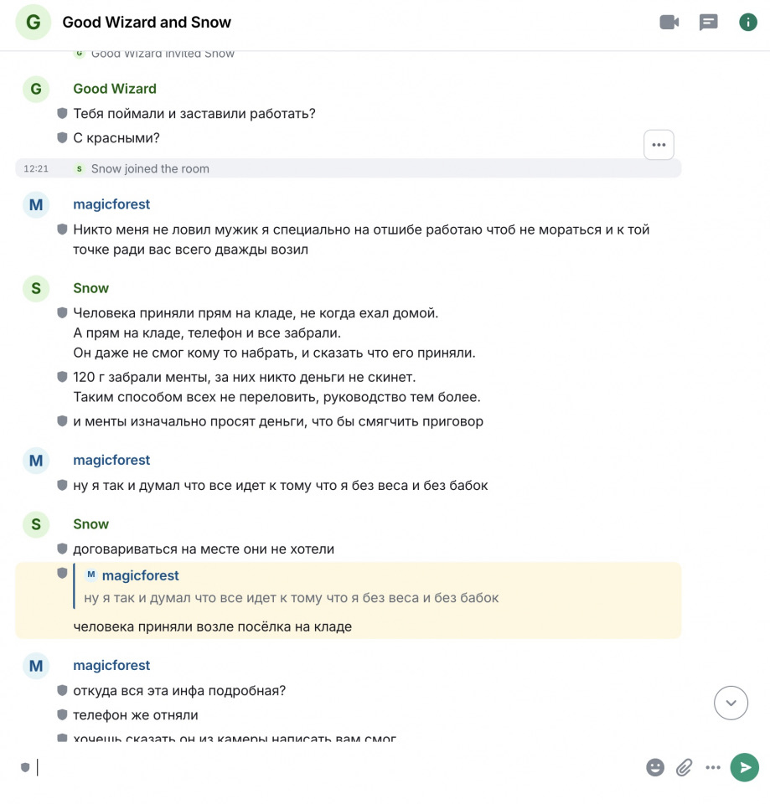770x804 pixels.
Task: Click magicforest avatar above "откуда вся эта инфа"
Action: click(x=36, y=666)
